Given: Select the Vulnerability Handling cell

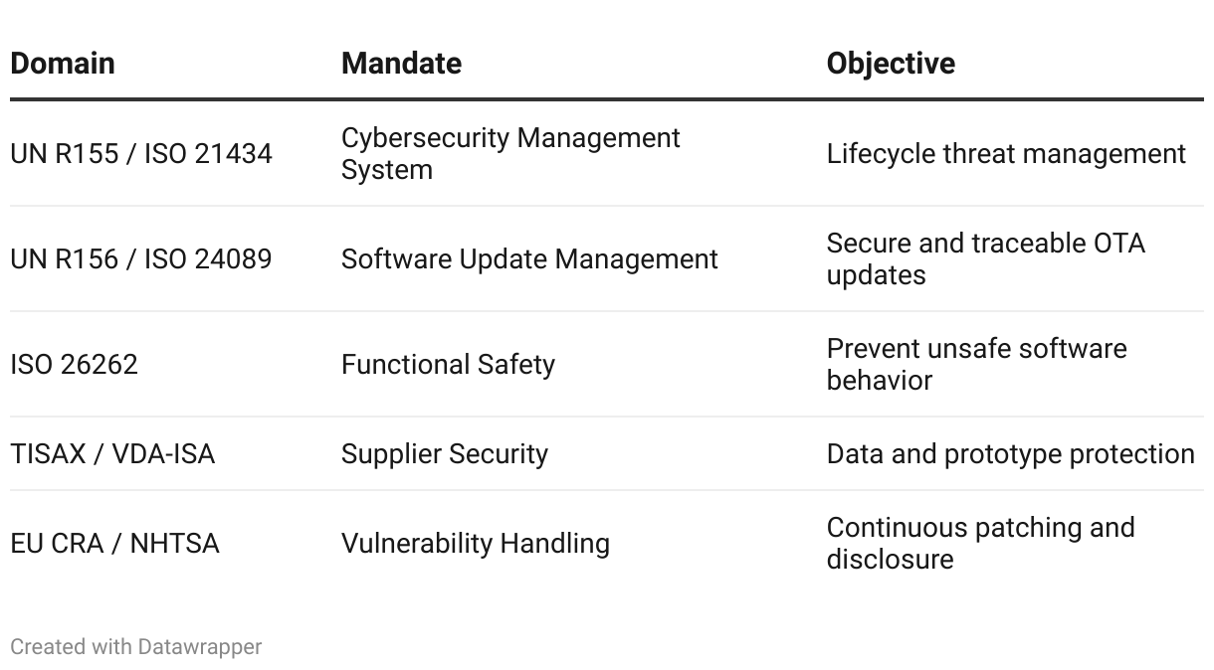Looking at the screenshot, I should pyautogui.click(x=476, y=544).
